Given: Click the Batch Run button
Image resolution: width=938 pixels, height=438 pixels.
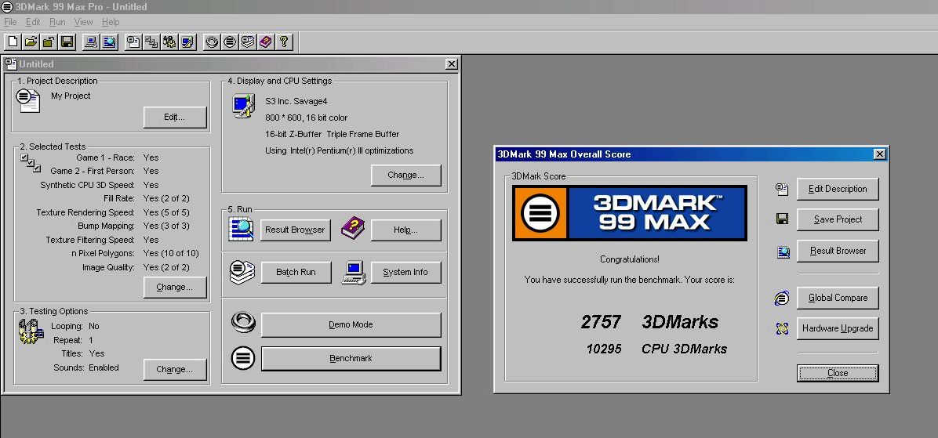Looking at the screenshot, I should coord(296,272).
